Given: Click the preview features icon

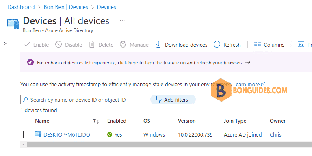Looking at the screenshot, I should click(301, 45).
